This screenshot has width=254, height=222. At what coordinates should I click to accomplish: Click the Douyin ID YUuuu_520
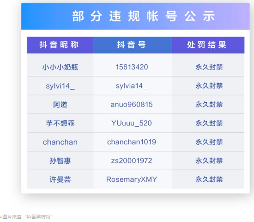[x=132, y=123]
